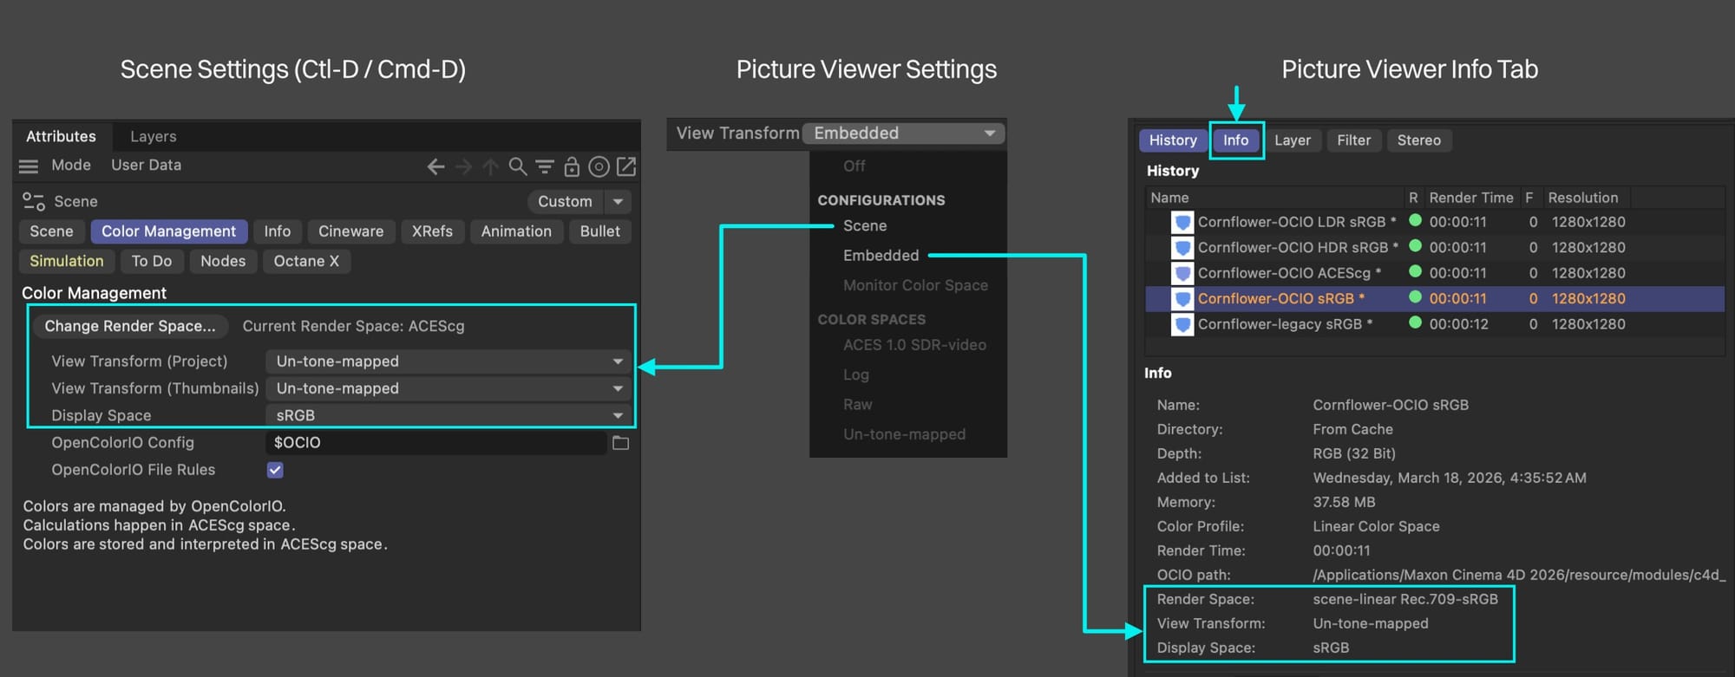Expand the Picture Viewer View Transform Embedded dropdown
Screen dimensions: 1735x677
(x=903, y=133)
